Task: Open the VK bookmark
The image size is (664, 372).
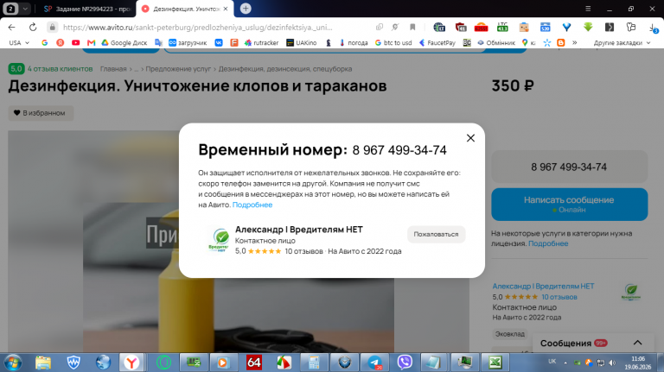Action: point(219,42)
